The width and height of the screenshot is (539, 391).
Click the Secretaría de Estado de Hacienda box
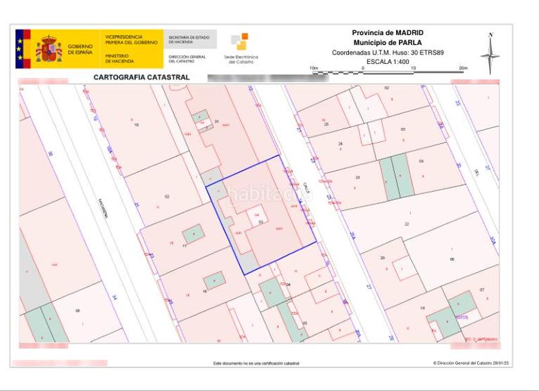191,39
